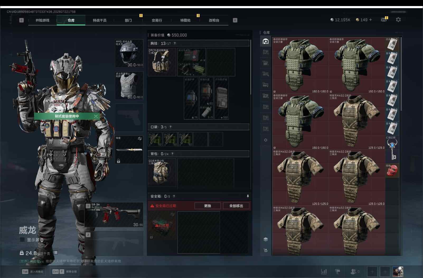This screenshot has width=423, height=278.
Task: Click the second plus slot in the bottom bar
Action: (x=385, y=272)
